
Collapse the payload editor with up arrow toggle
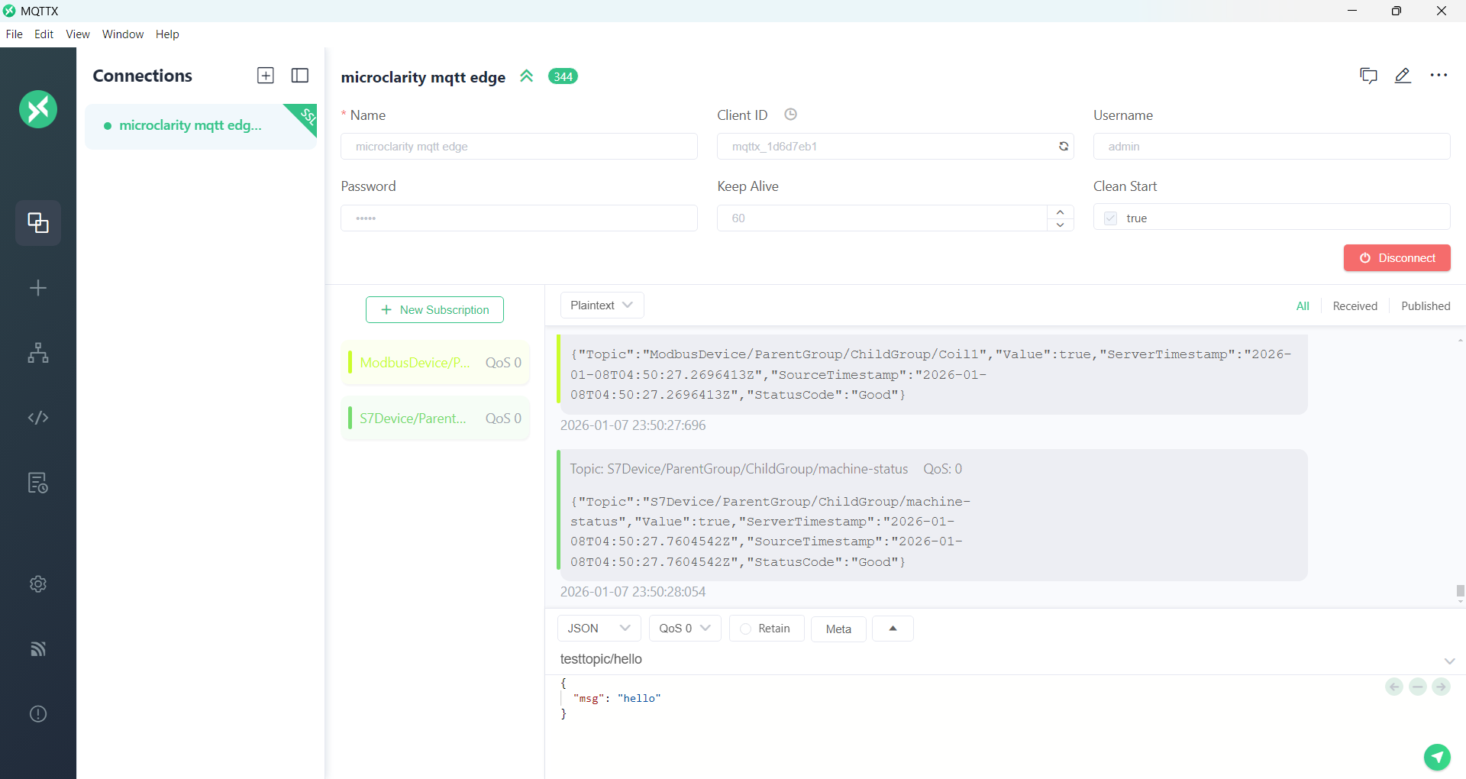click(893, 629)
